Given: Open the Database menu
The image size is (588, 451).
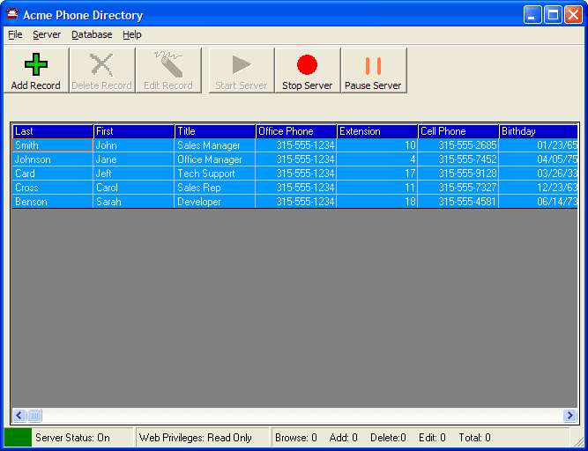Looking at the screenshot, I should tap(92, 34).
